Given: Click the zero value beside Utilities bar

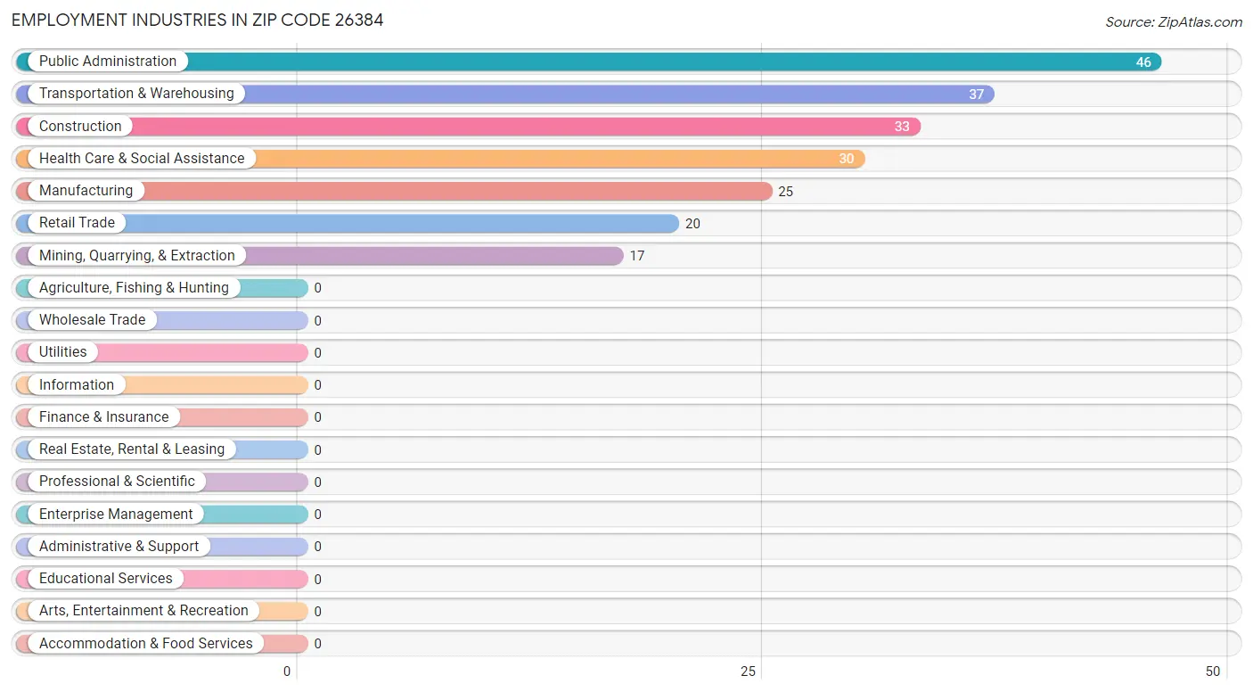Looking at the screenshot, I should pyautogui.click(x=317, y=353).
